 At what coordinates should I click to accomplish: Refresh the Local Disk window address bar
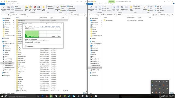click(66, 15)
